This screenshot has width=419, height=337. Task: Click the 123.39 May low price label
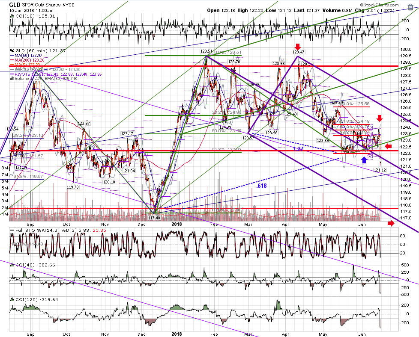pyautogui.click(x=323, y=141)
